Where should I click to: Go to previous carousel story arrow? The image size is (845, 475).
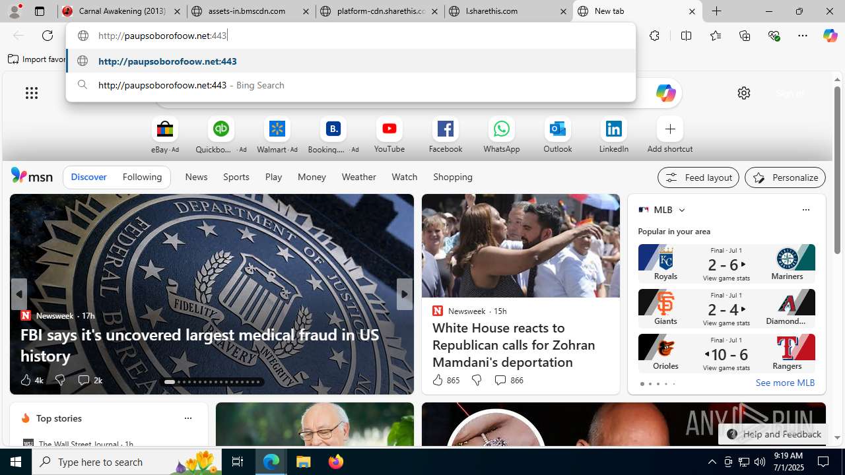coord(18,294)
